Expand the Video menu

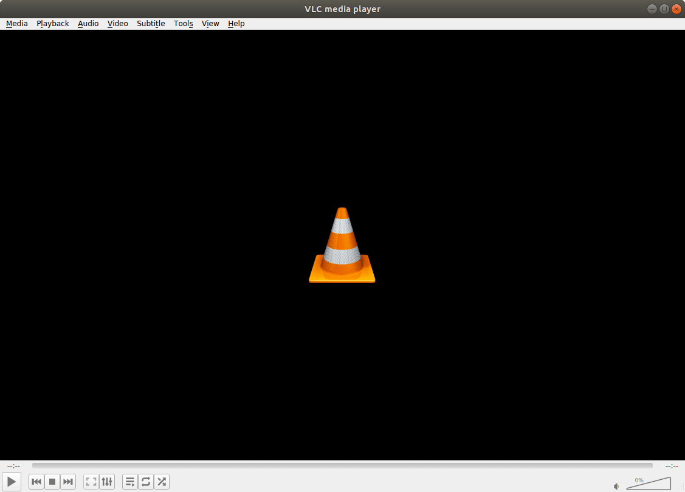pyautogui.click(x=118, y=24)
